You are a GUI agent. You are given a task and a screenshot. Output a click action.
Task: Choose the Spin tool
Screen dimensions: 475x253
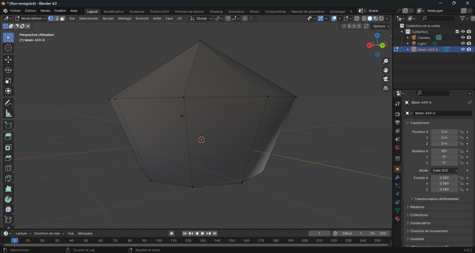click(x=8, y=199)
